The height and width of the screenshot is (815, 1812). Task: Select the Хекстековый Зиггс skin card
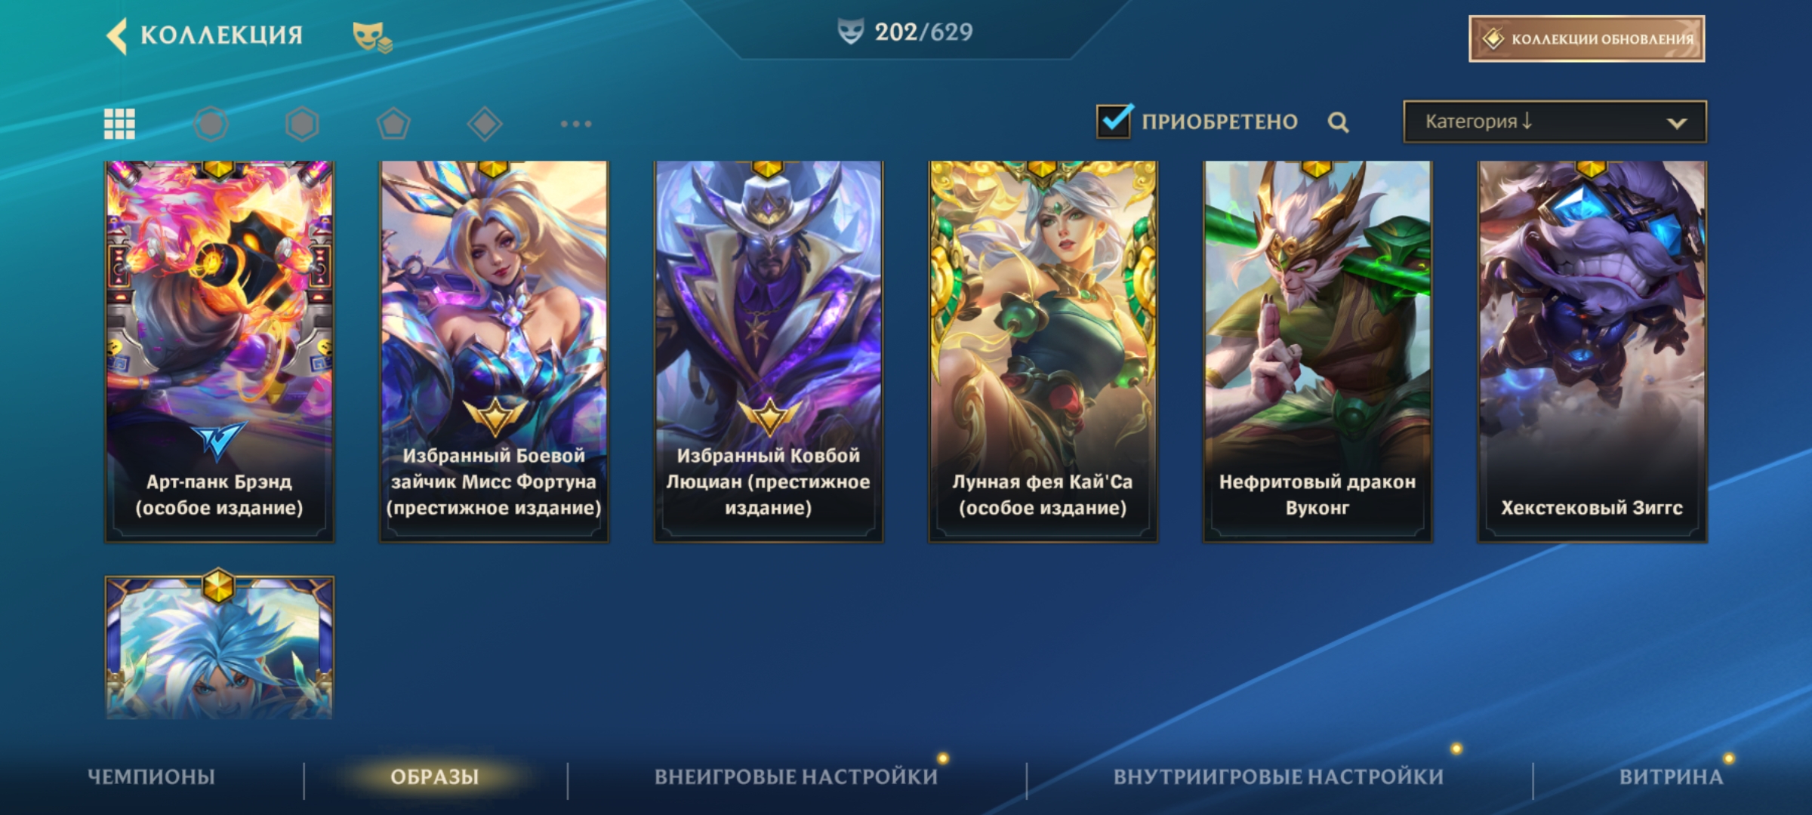point(1592,351)
